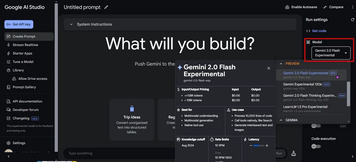Open the Model dropdown showing Gemini 2.0 Flash Experimental
Viewport: 356px width, 162px height.
point(331,53)
